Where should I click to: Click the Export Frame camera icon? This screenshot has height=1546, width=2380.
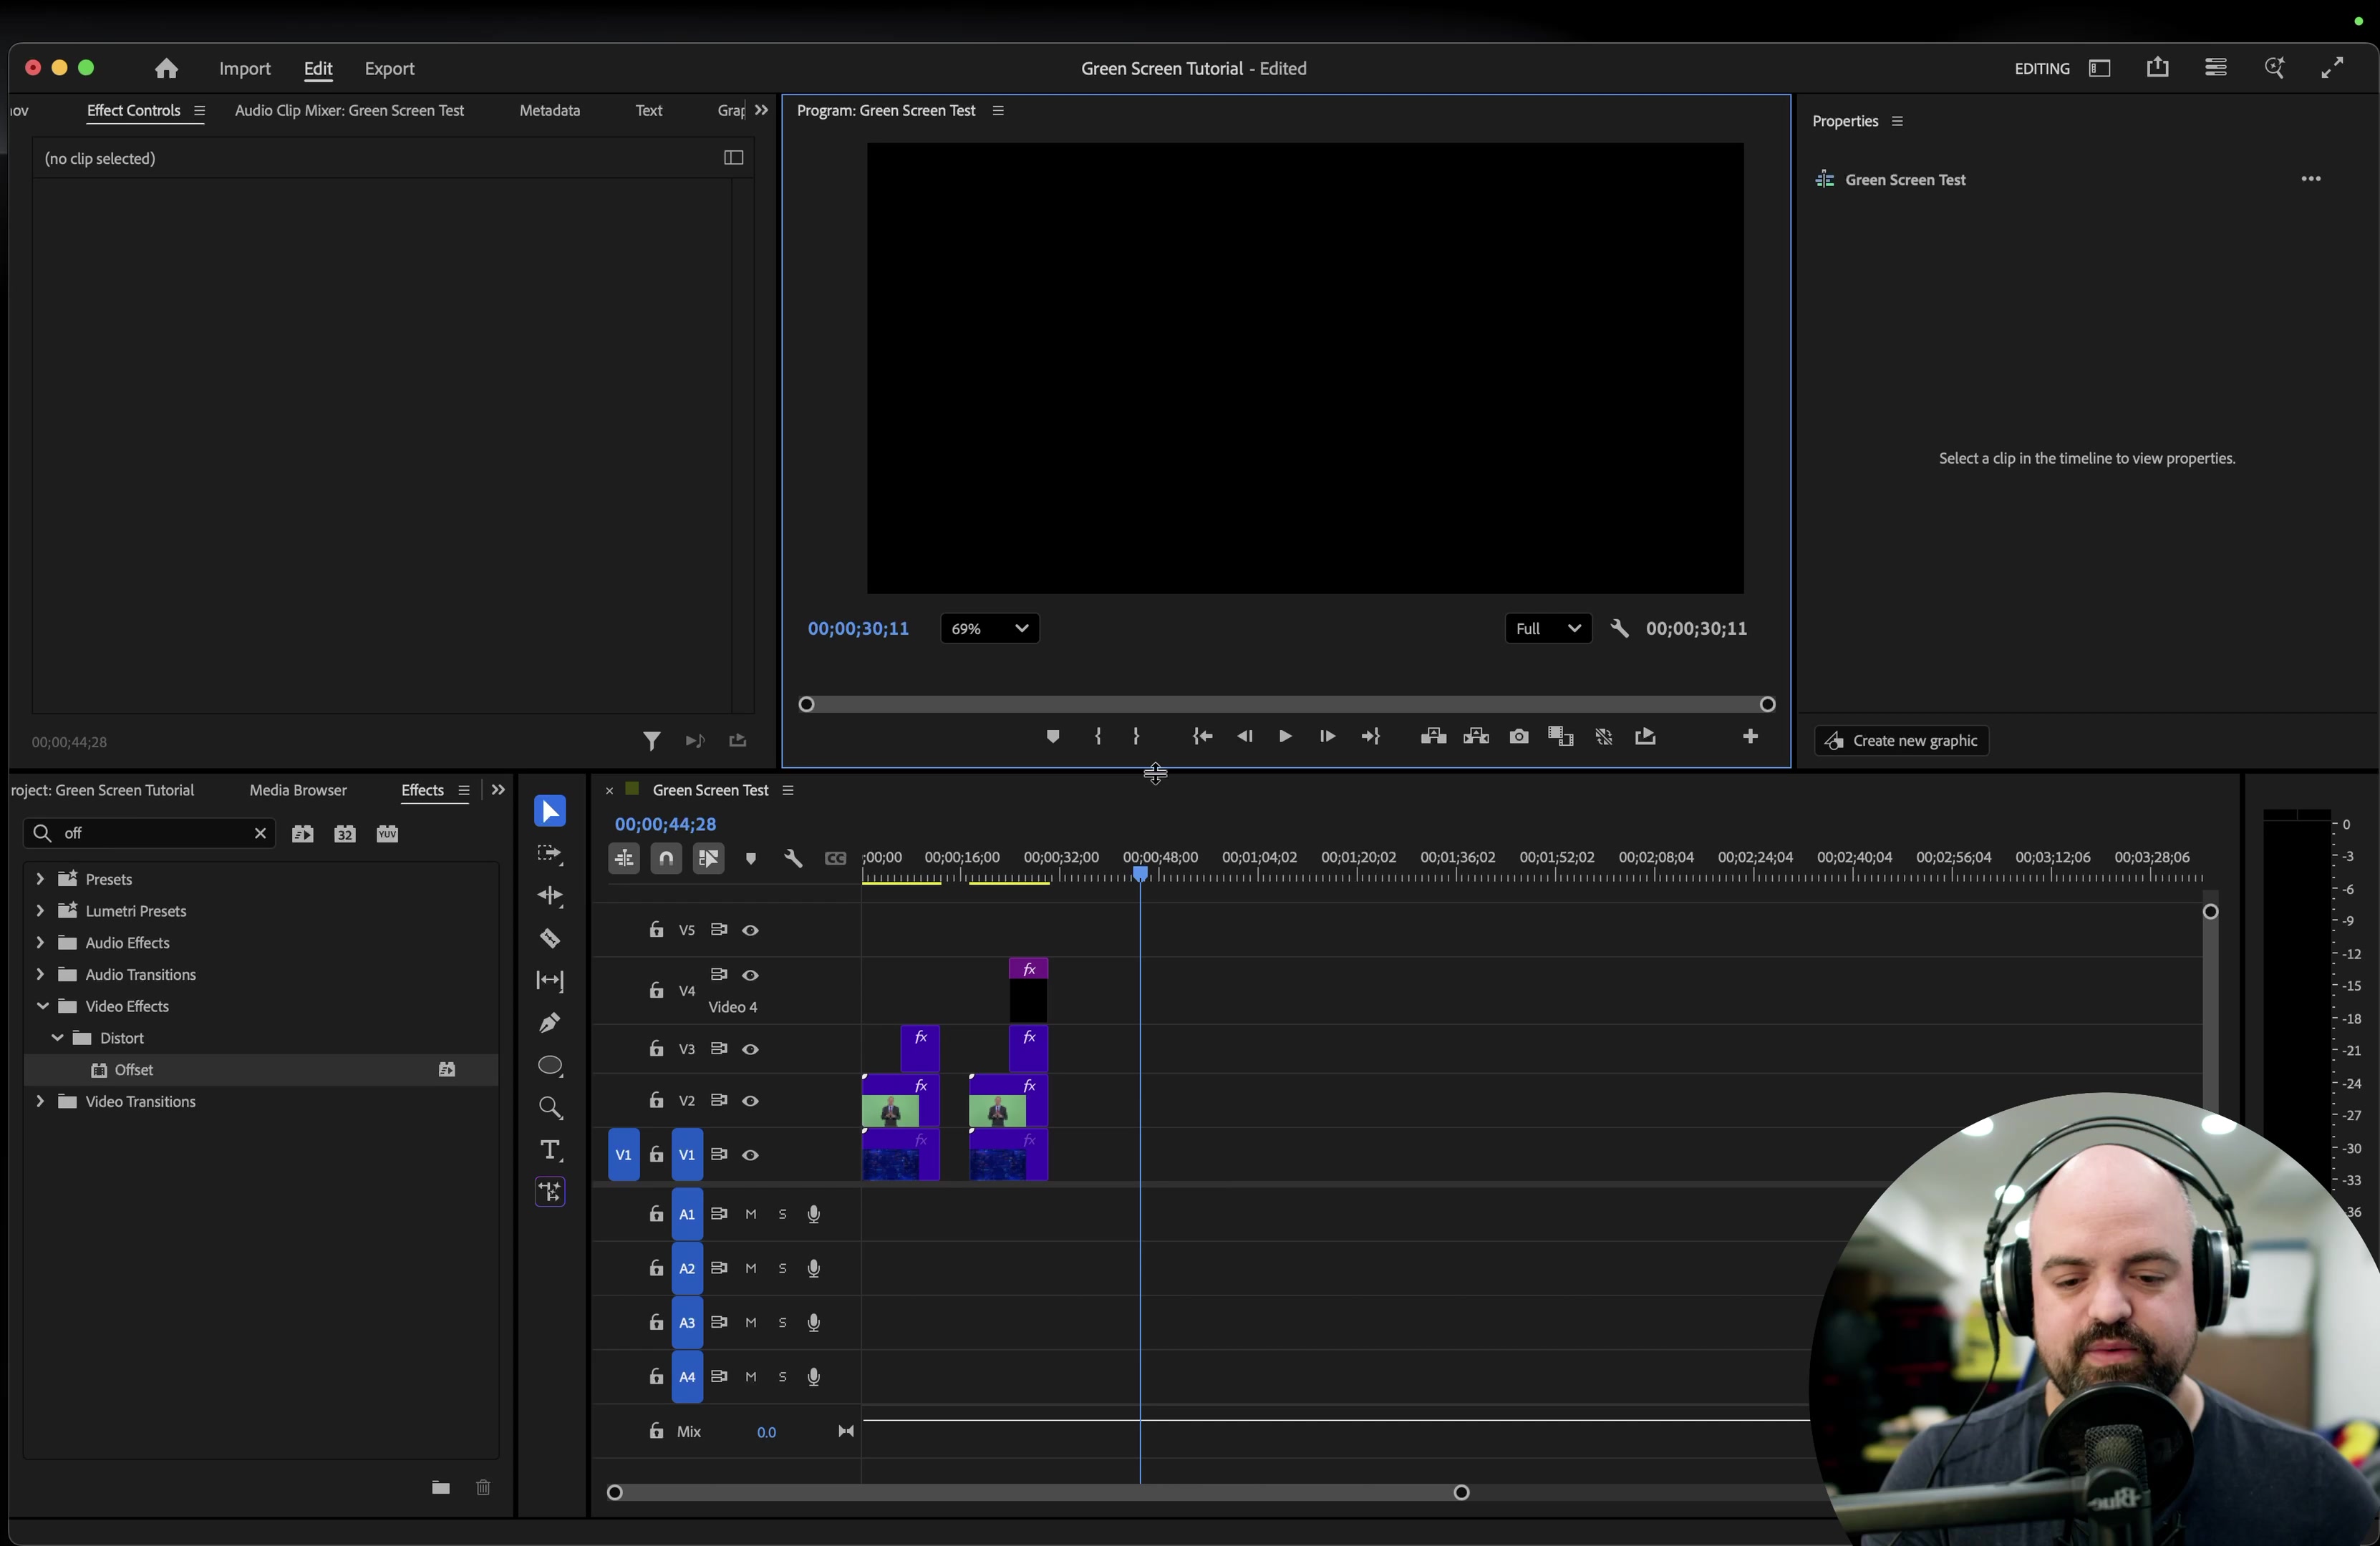[x=1519, y=737]
